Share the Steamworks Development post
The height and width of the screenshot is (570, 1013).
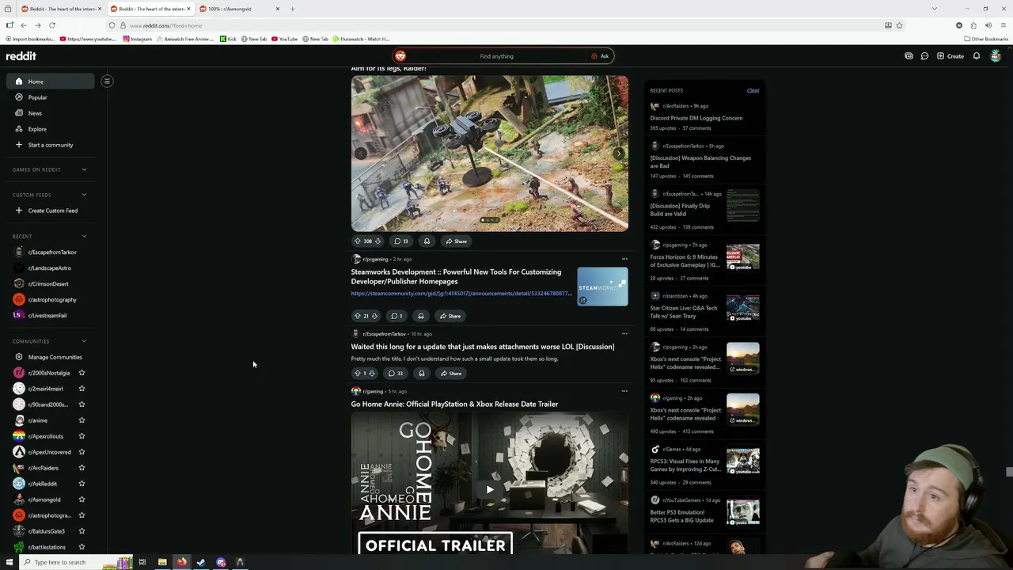[450, 316]
